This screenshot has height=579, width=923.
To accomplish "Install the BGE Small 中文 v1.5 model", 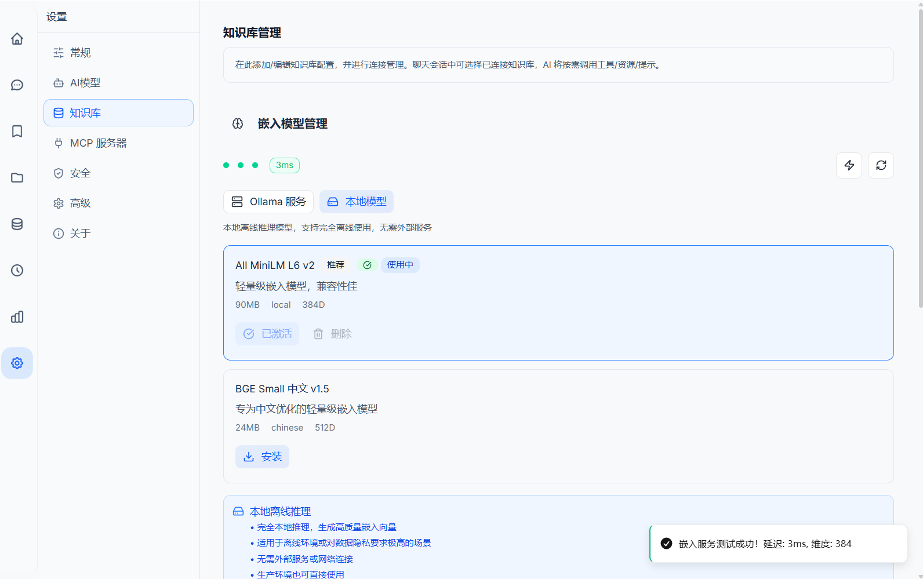I will [x=262, y=457].
